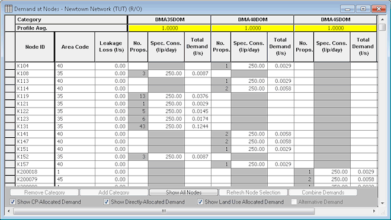Image resolution: width=391 pixels, height=220 pixels.
Task: Click K200079's Area Code cell 45
Action: point(75,179)
